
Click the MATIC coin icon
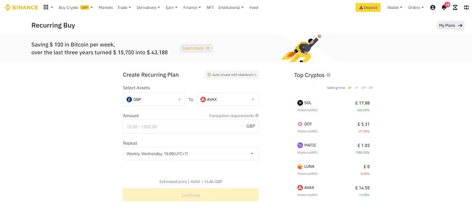pyautogui.click(x=300, y=145)
